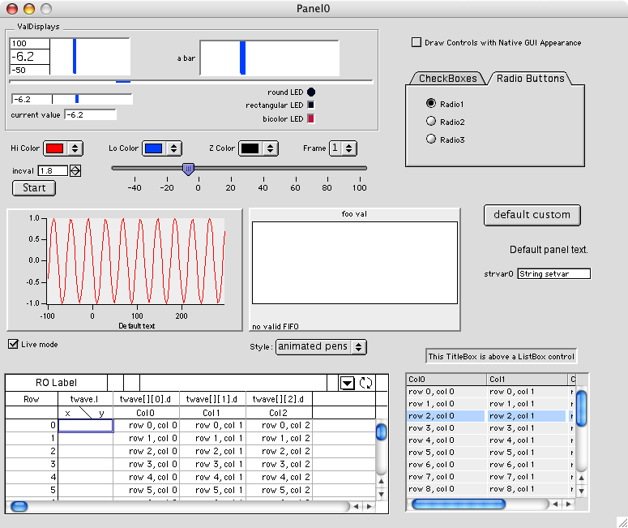Click the table vertical scroll down arrow
628x528 pixels.
382,494
